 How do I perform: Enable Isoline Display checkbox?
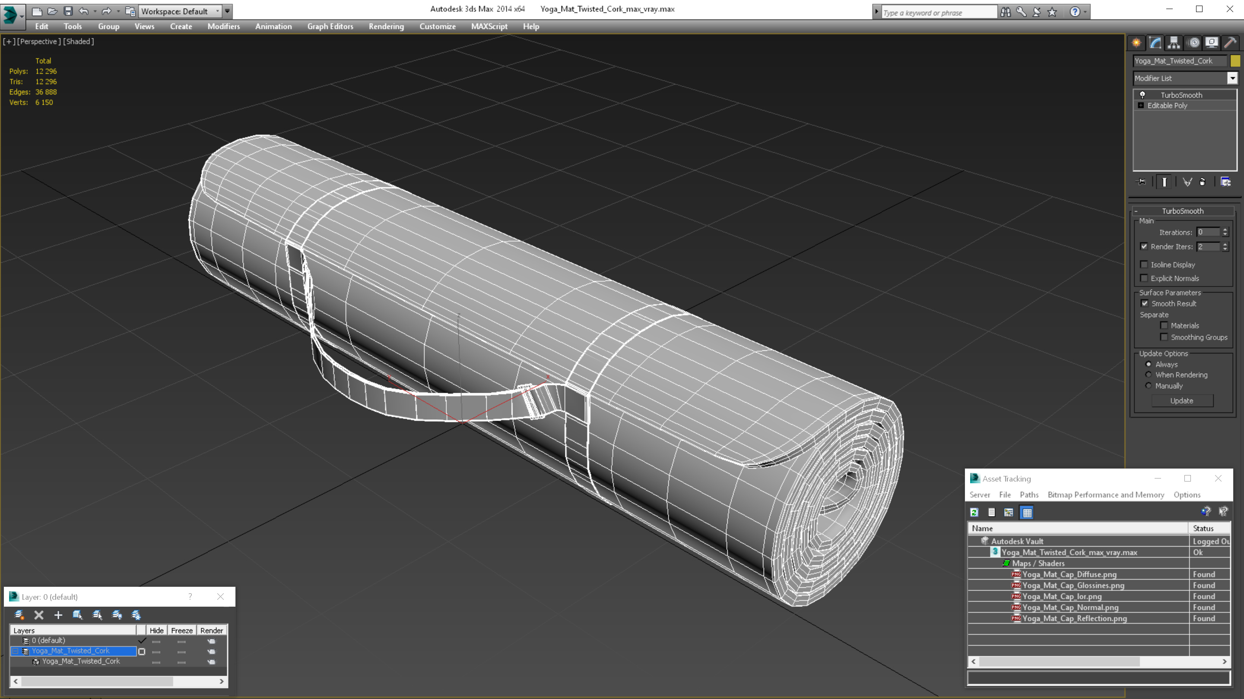coord(1143,264)
